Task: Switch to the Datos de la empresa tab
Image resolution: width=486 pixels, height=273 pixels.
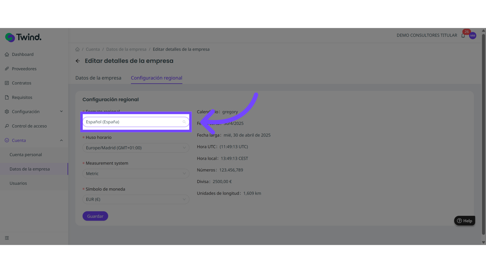Action: (x=98, y=78)
